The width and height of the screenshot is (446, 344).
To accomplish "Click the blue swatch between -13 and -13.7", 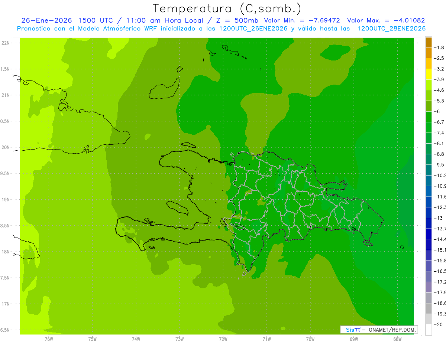I will tap(429, 223).
